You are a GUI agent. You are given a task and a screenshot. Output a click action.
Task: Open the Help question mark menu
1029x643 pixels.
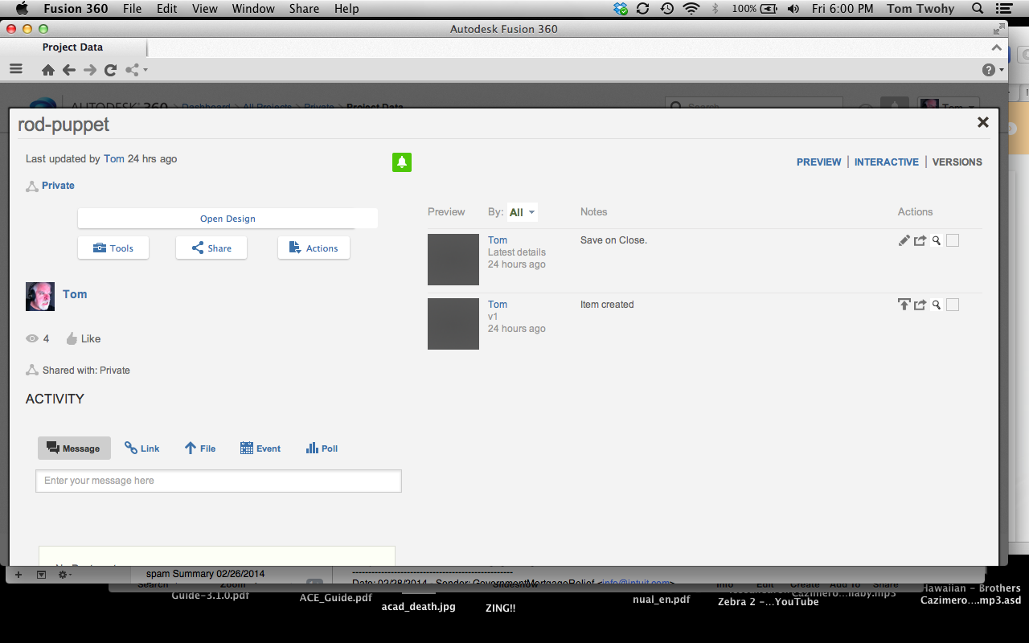coord(993,70)
